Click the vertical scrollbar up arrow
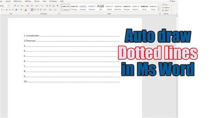 click(x=177, y=16)
